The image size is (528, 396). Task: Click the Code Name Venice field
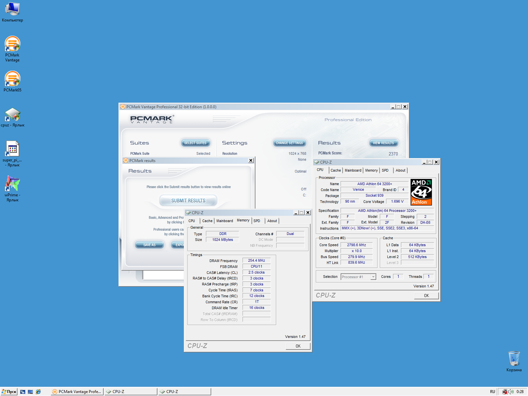tap(358, 189)
